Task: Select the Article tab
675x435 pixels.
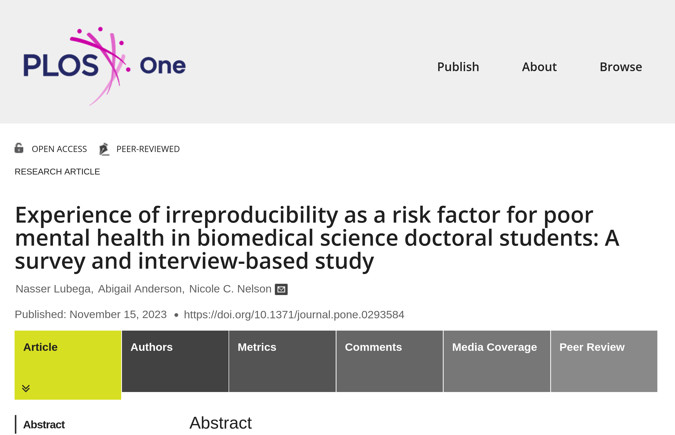Action: coord(41,347)
